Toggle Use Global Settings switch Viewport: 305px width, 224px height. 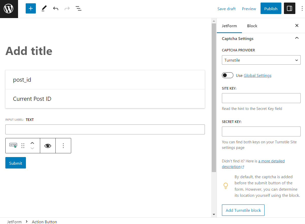(227, 75)
